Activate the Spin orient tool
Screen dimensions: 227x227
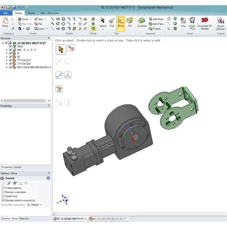pos(39,19)
